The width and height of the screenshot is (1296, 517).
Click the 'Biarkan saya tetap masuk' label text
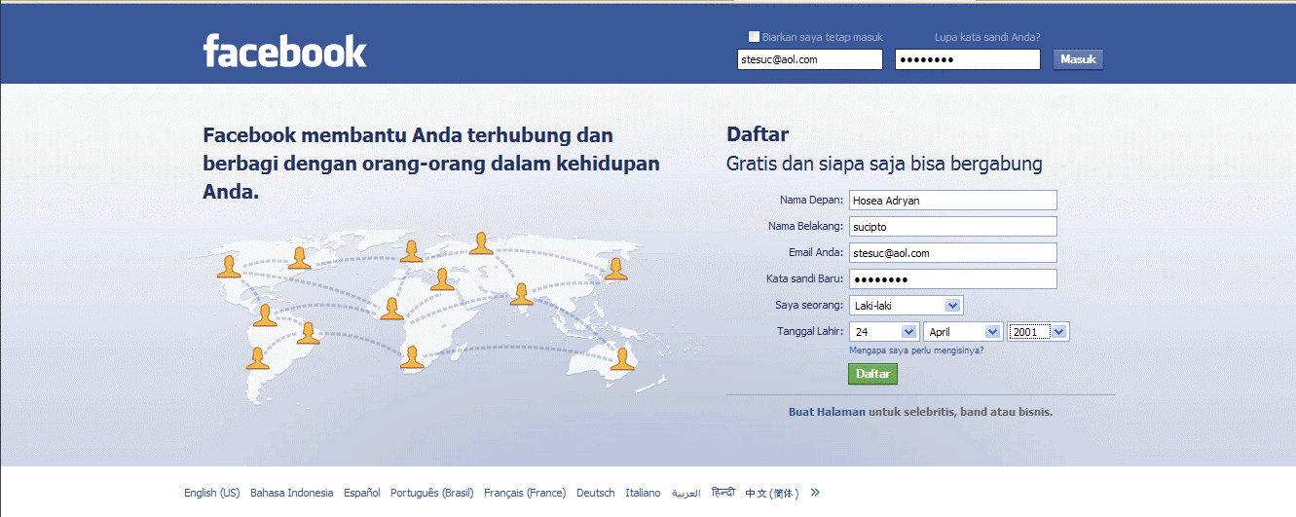click(823, 37)
